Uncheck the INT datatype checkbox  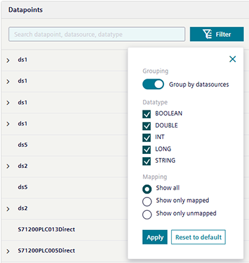pos(146,137)
